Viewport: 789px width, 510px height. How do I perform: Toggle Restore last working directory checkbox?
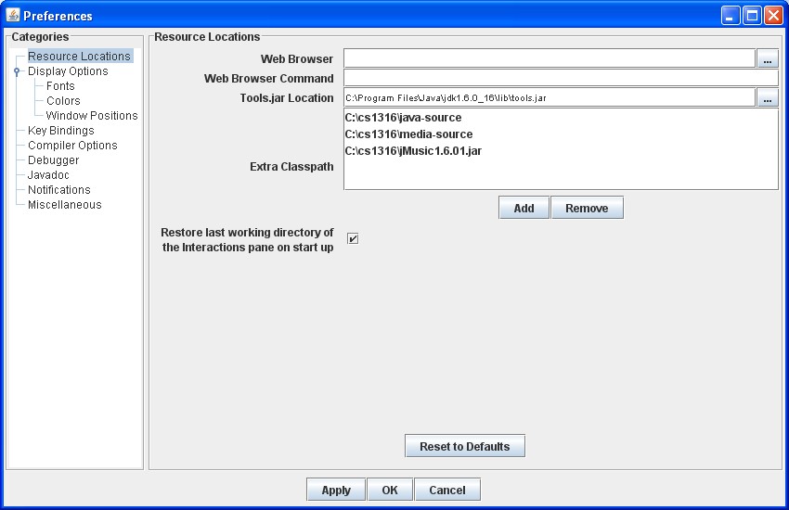click(353, 239)
